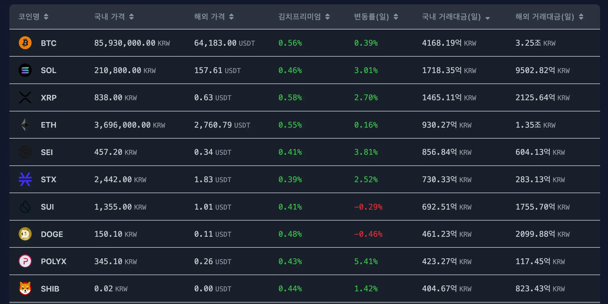Viewport: 608px width, 304px height.
Task: Click the SUI -0.29% change value
Action: point(368,207)
